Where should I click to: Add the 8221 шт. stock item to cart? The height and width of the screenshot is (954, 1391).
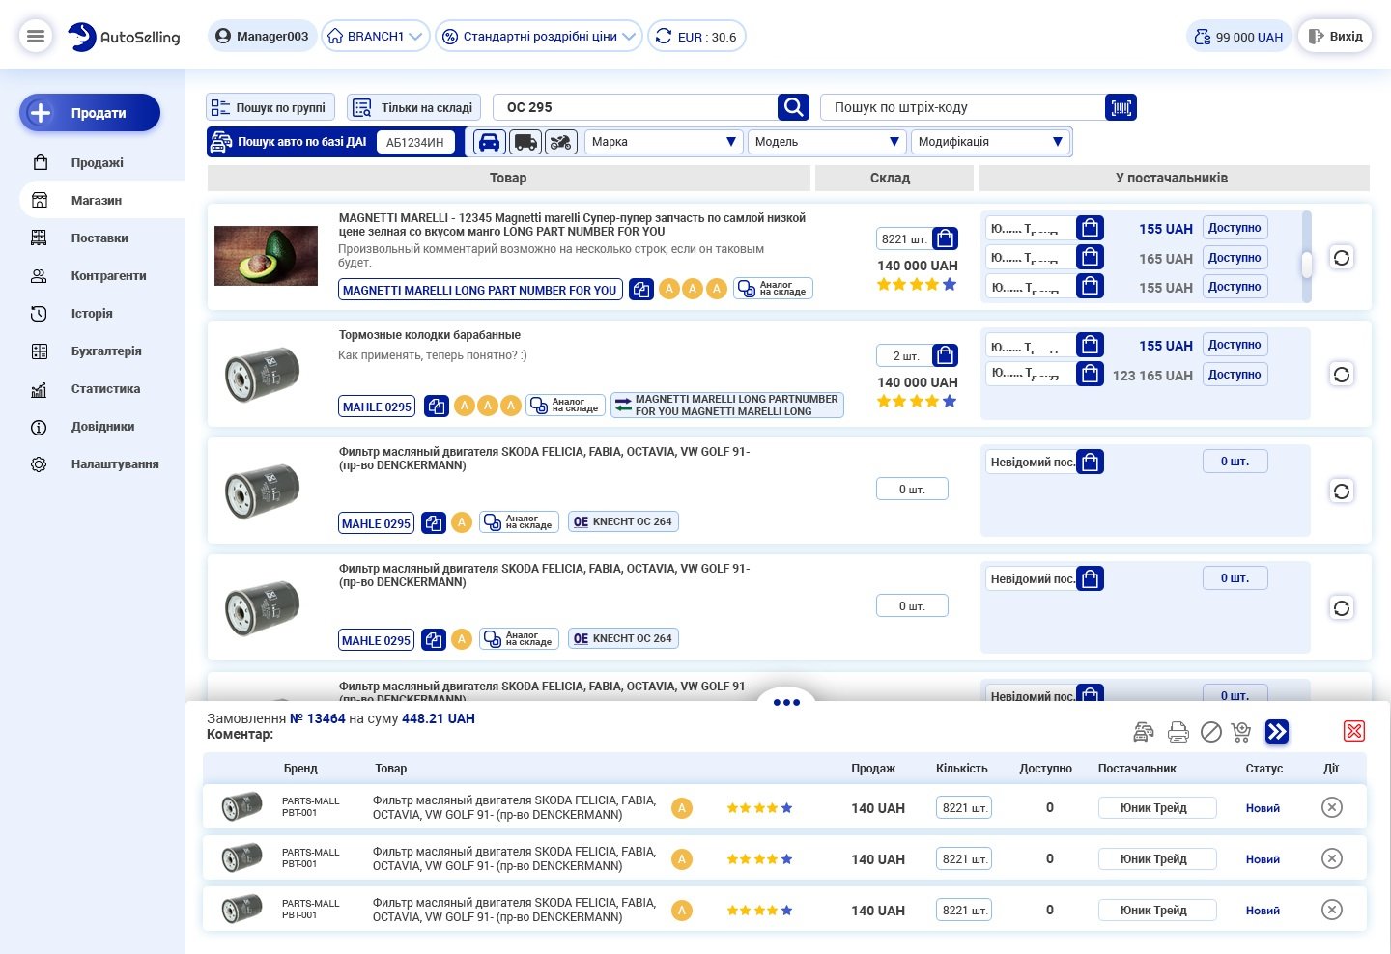coord(946,238)
